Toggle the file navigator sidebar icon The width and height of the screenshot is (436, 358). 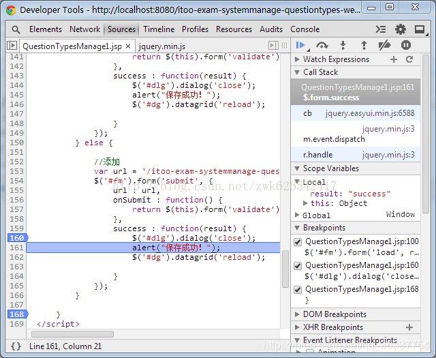point(12,46)
